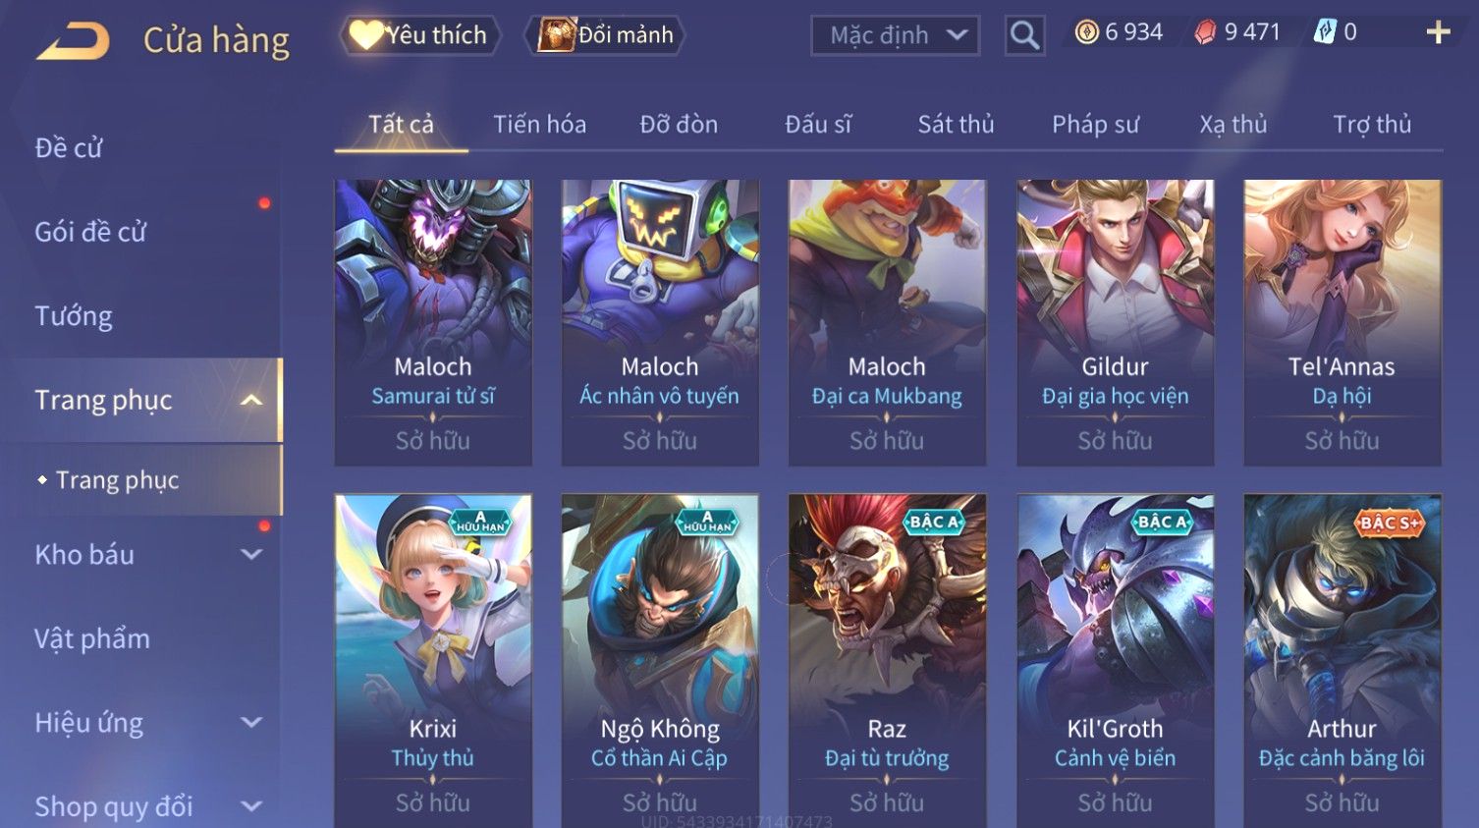Image resolution: width=1479 pixels, height=828 pixels.
Task: Open the Mặc định sort dropdown
Action: (895, 35)
